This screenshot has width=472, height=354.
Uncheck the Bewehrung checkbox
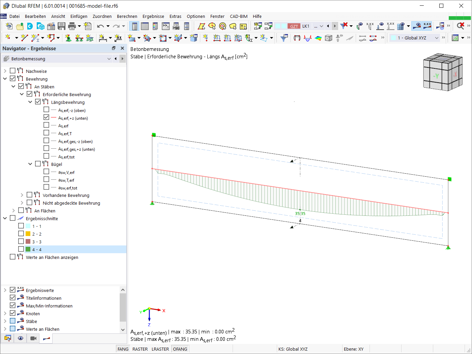tap(12, 79)
